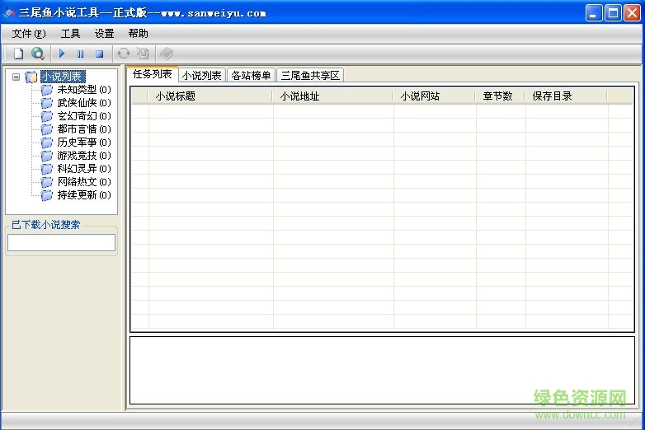Click folder icon beside 科幻灵异
Screen dimensions: 645x430
tap(47, 169)
